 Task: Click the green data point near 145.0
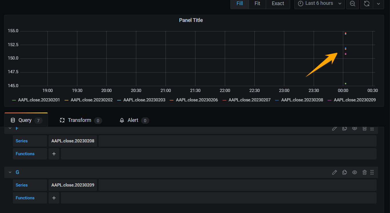tap(345, 83)
